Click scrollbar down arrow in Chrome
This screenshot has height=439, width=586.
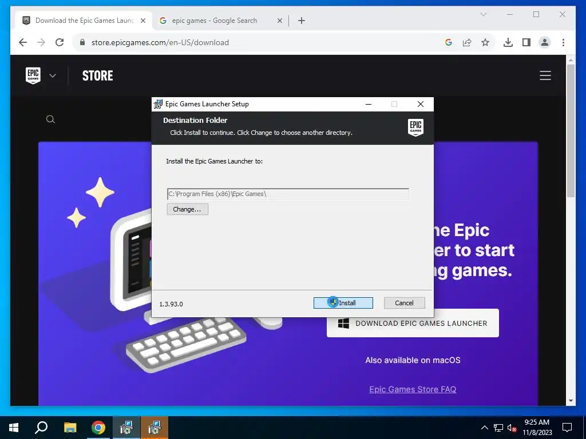[571, 401]
